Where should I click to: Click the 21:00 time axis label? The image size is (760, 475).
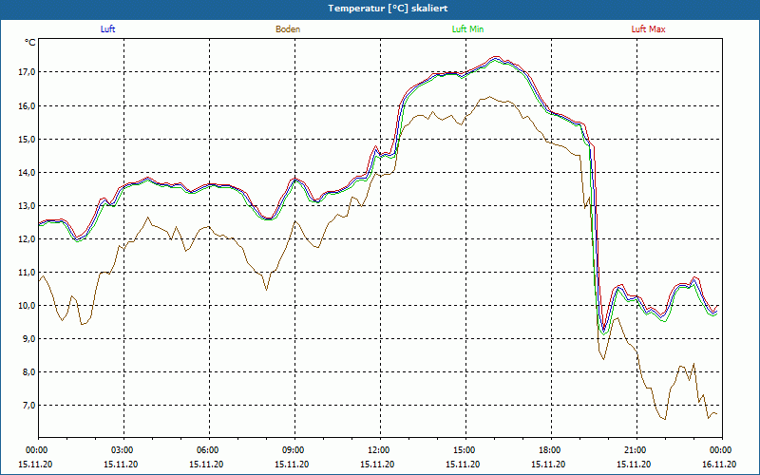636,450
